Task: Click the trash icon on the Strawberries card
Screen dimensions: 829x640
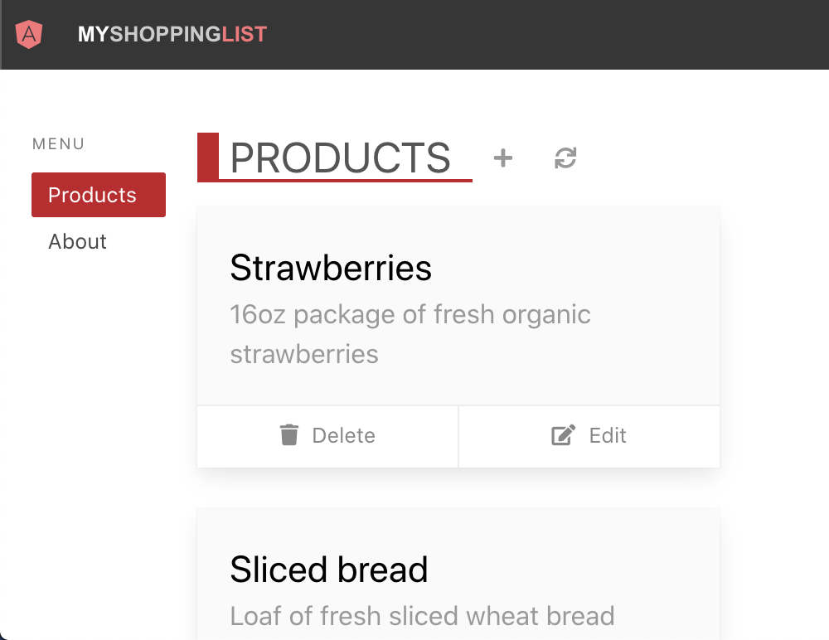Action: point(289,435)
